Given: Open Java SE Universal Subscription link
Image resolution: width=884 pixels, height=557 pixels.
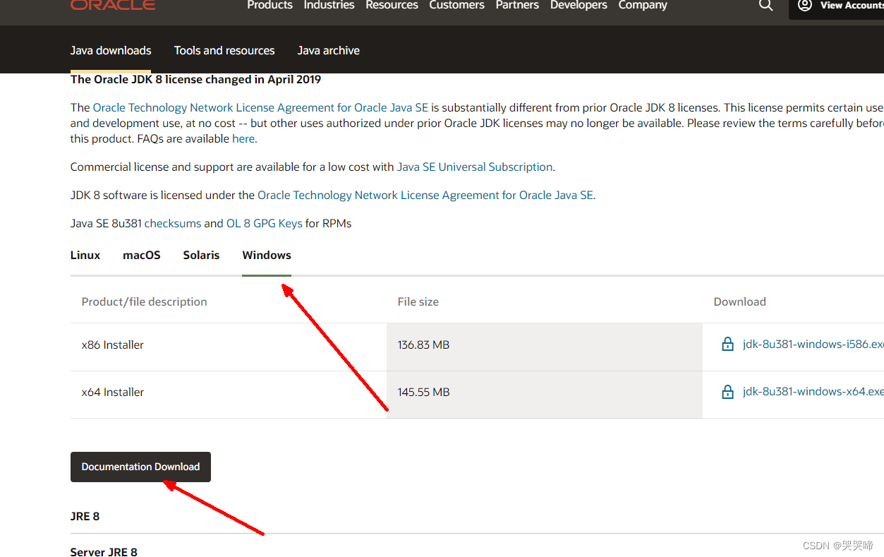Looking at the screenshot, I should (x=475, y=167).
